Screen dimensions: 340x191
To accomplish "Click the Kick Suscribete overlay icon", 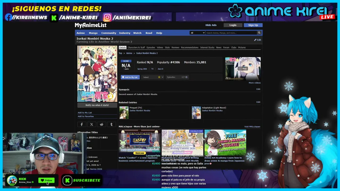I will pos(67,180).
